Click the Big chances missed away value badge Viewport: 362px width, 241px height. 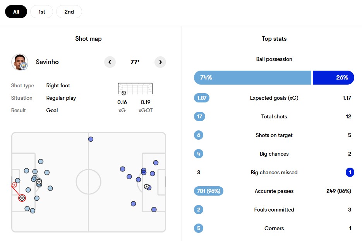click(350, 172)
